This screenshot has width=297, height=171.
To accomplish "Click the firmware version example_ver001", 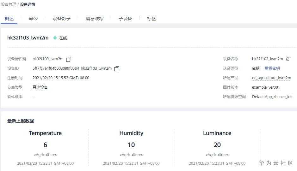I will point(266,87).
